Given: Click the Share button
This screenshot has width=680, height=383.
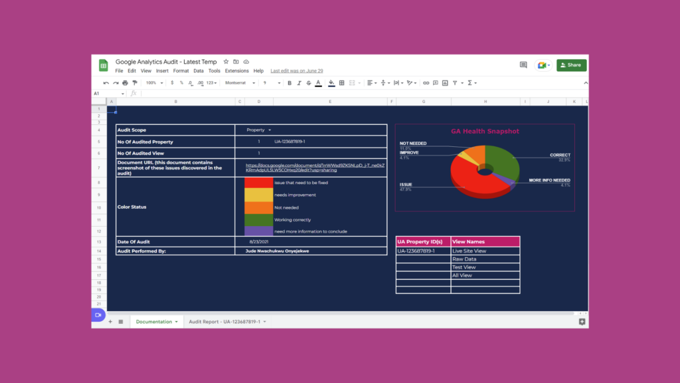Looking at the screenshot, I should coord(570,64).
